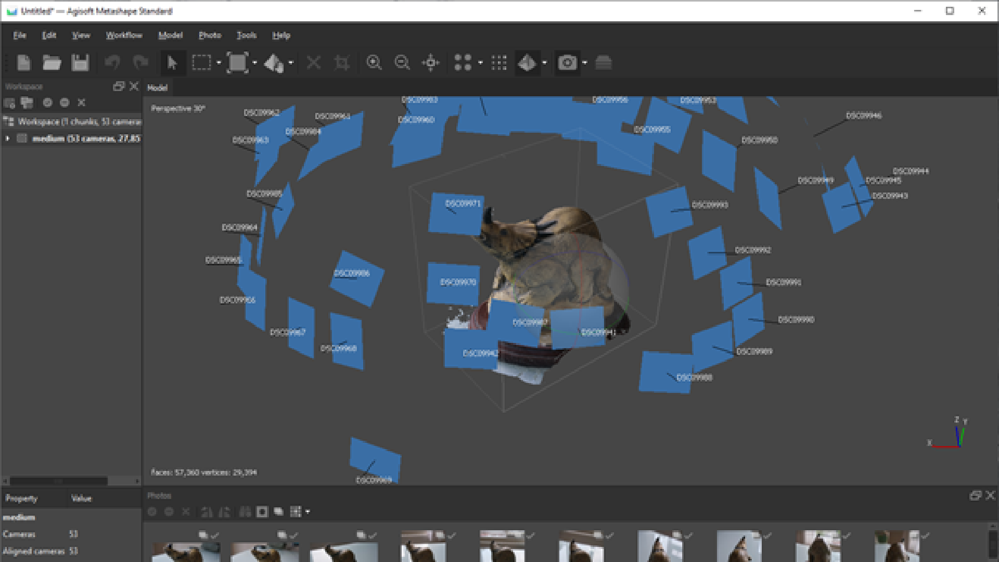Show the dense cloud dots view
Viewport: 999px width, 562px height.
pyautogui.click(x=499, y=63)
